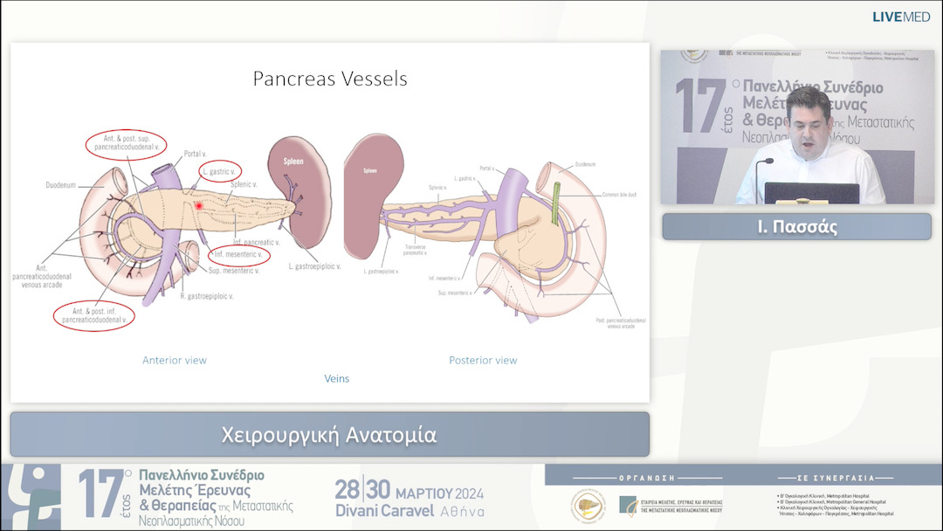The width and height of the screenshot is (943, 531).
Task: Click the red laser pointer dot on pancreas
Action: [x=199, y=205]
